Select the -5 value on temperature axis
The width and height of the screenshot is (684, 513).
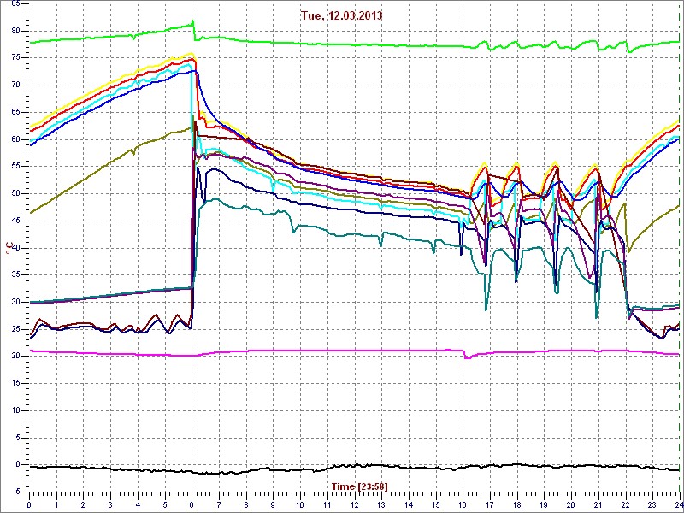[15, 492]
